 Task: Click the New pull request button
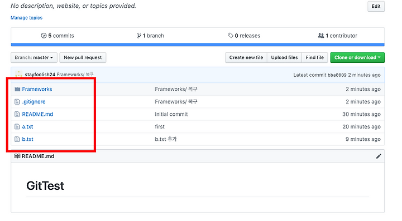83,57
